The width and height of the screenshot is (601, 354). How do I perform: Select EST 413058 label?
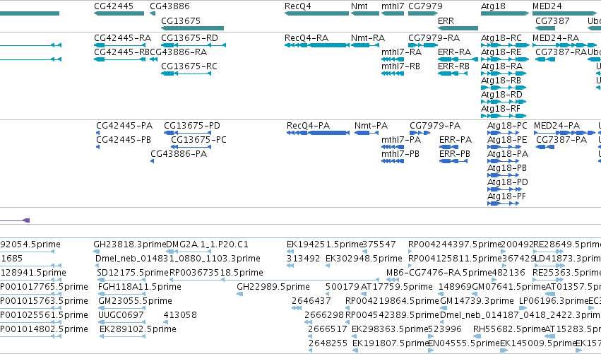click(x=180, y=315)
